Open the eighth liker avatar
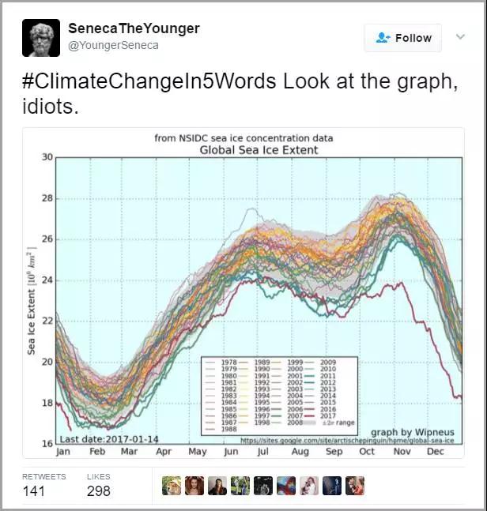487x511 pixels. [x=332, y=486]
